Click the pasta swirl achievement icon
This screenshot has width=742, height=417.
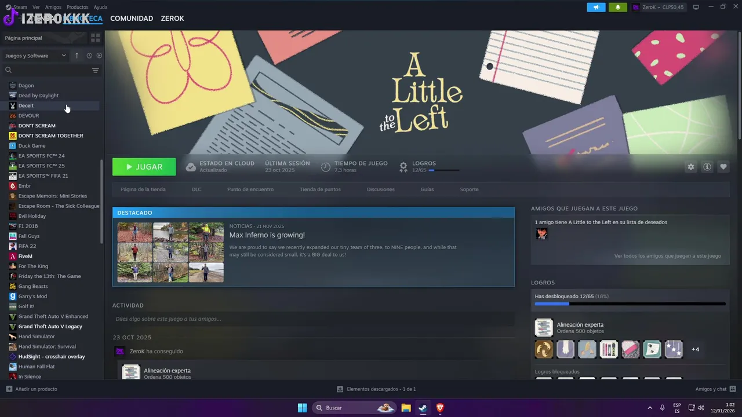click(x=544, y=349)
